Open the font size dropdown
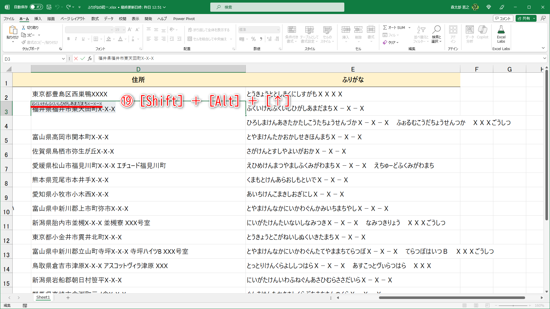 coord(123,29)
